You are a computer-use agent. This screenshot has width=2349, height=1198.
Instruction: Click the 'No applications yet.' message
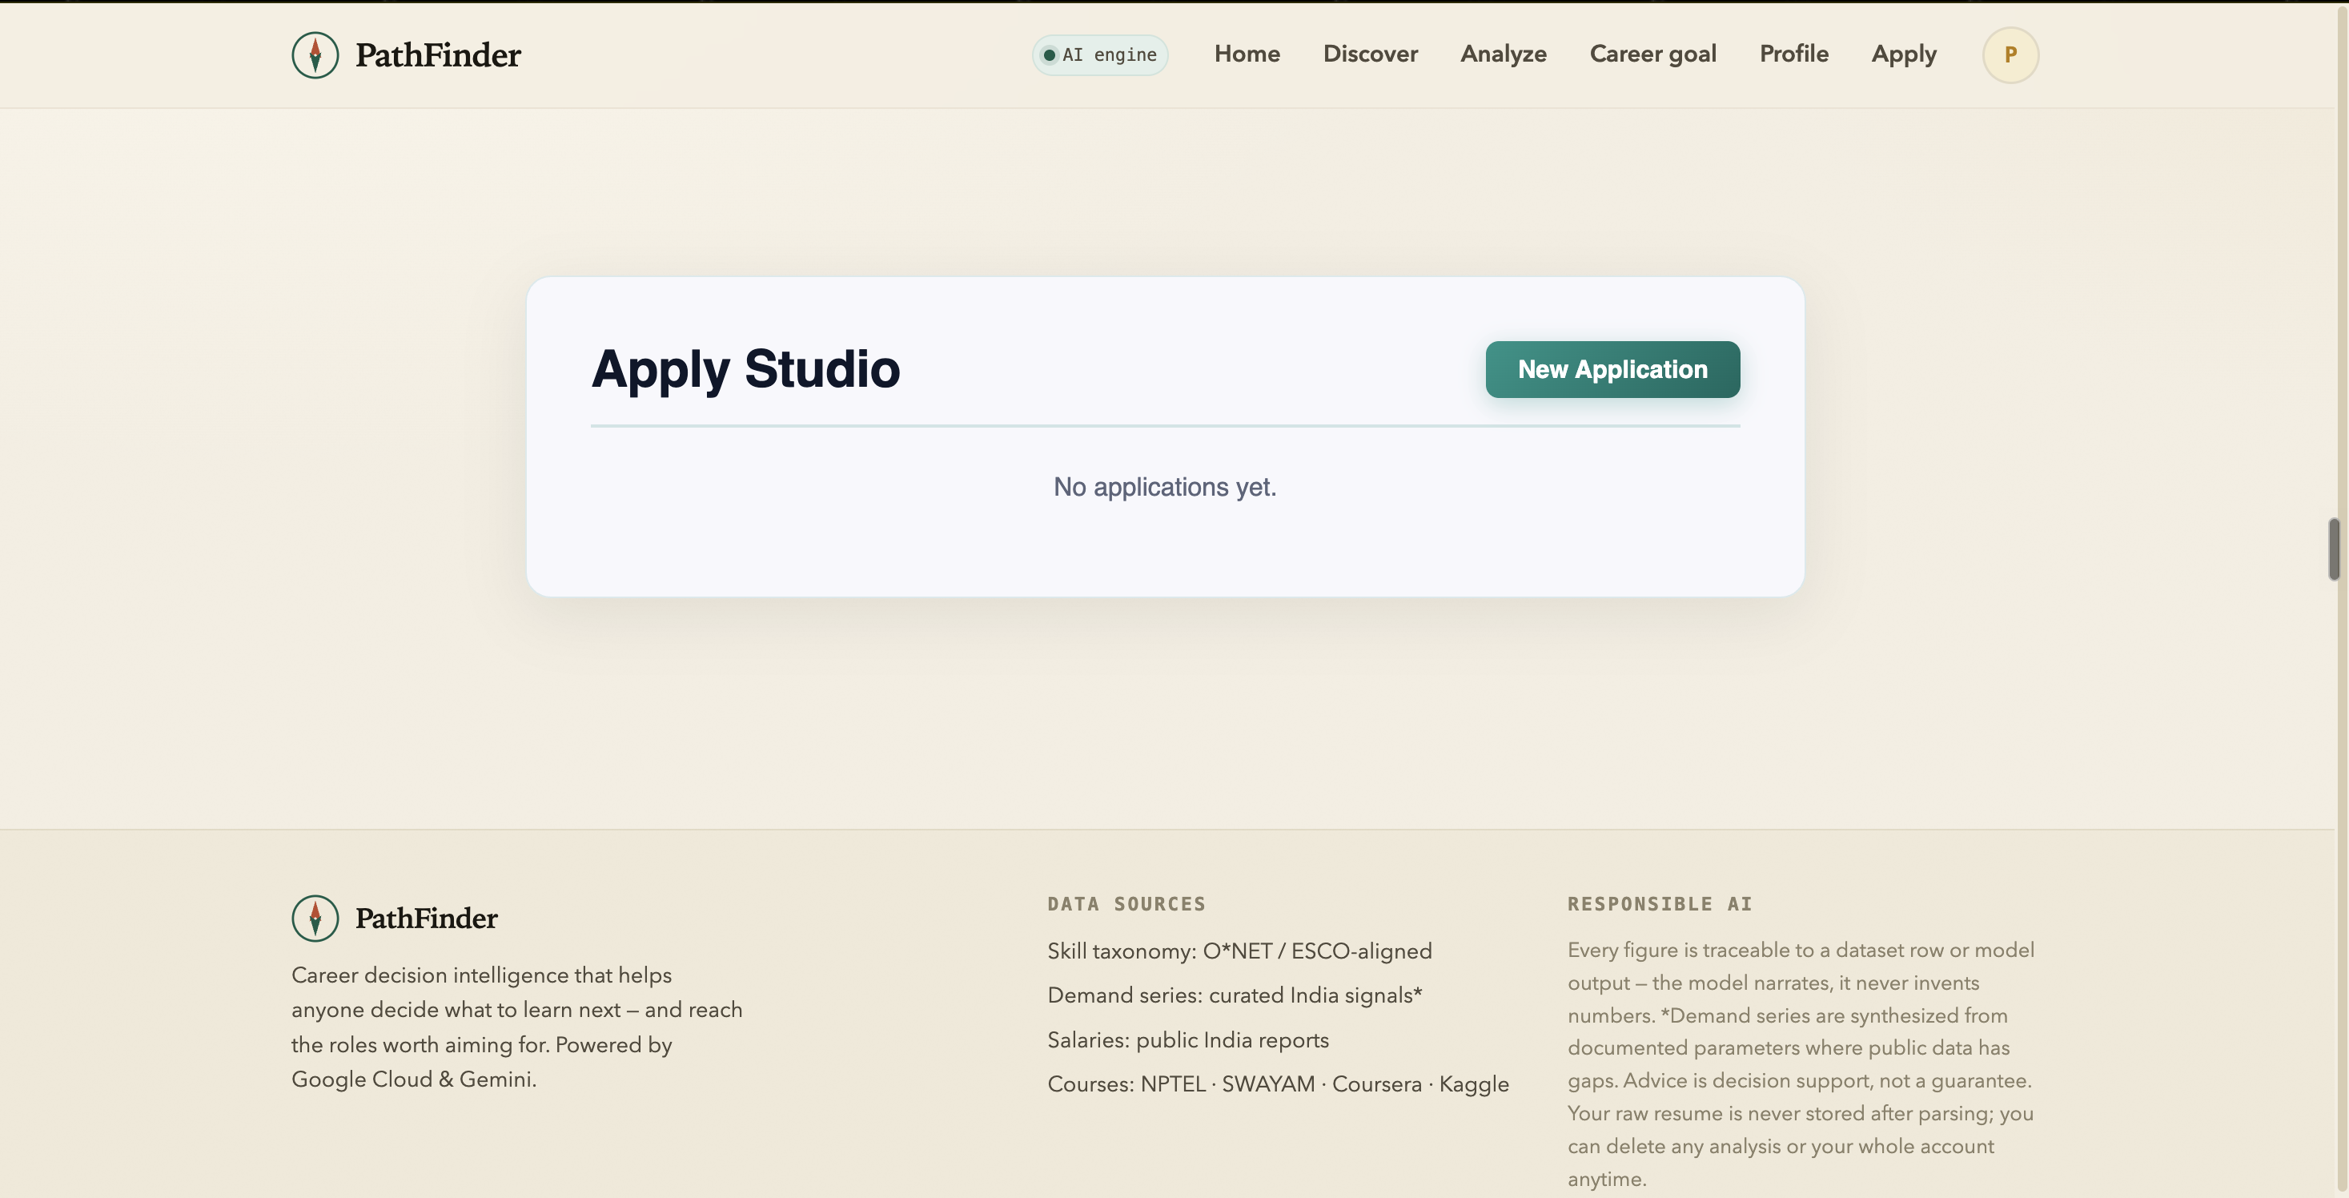click(1164, 487)
